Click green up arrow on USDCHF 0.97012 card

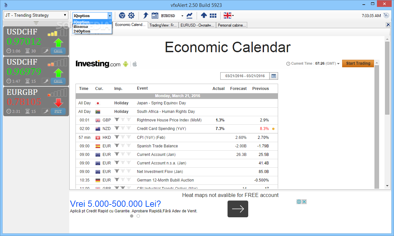coord(58,42)
